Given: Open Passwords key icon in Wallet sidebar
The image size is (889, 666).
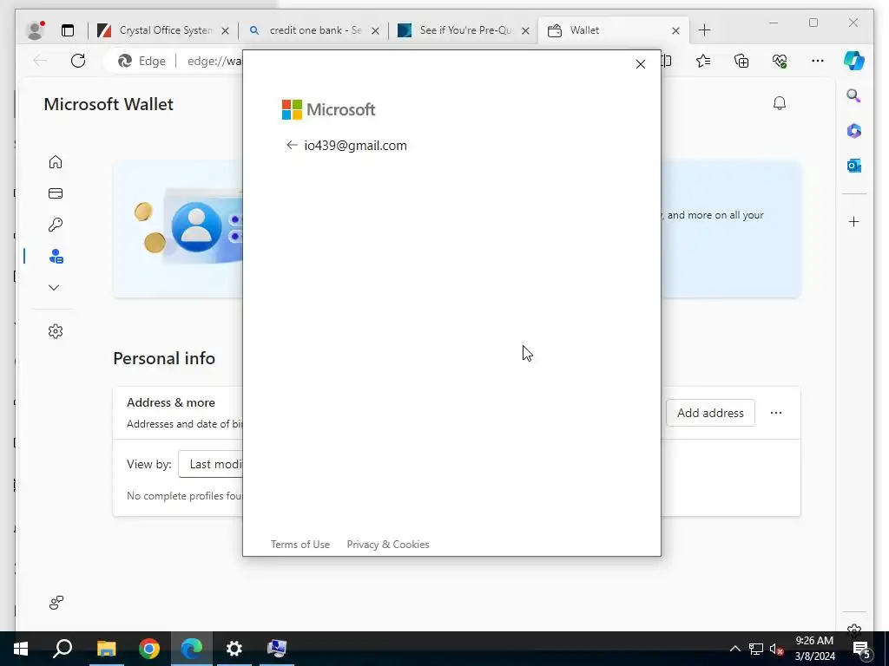Looking at the screenshot, I should tap(56, 225).
